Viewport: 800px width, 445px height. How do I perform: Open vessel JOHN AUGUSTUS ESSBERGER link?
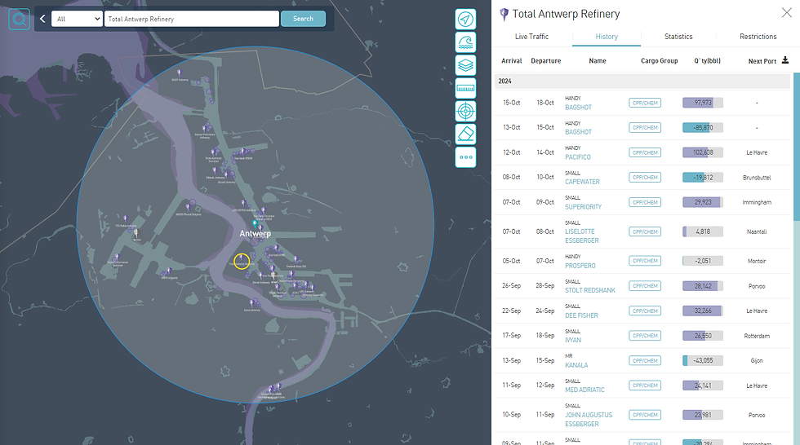tap(589, 420)
